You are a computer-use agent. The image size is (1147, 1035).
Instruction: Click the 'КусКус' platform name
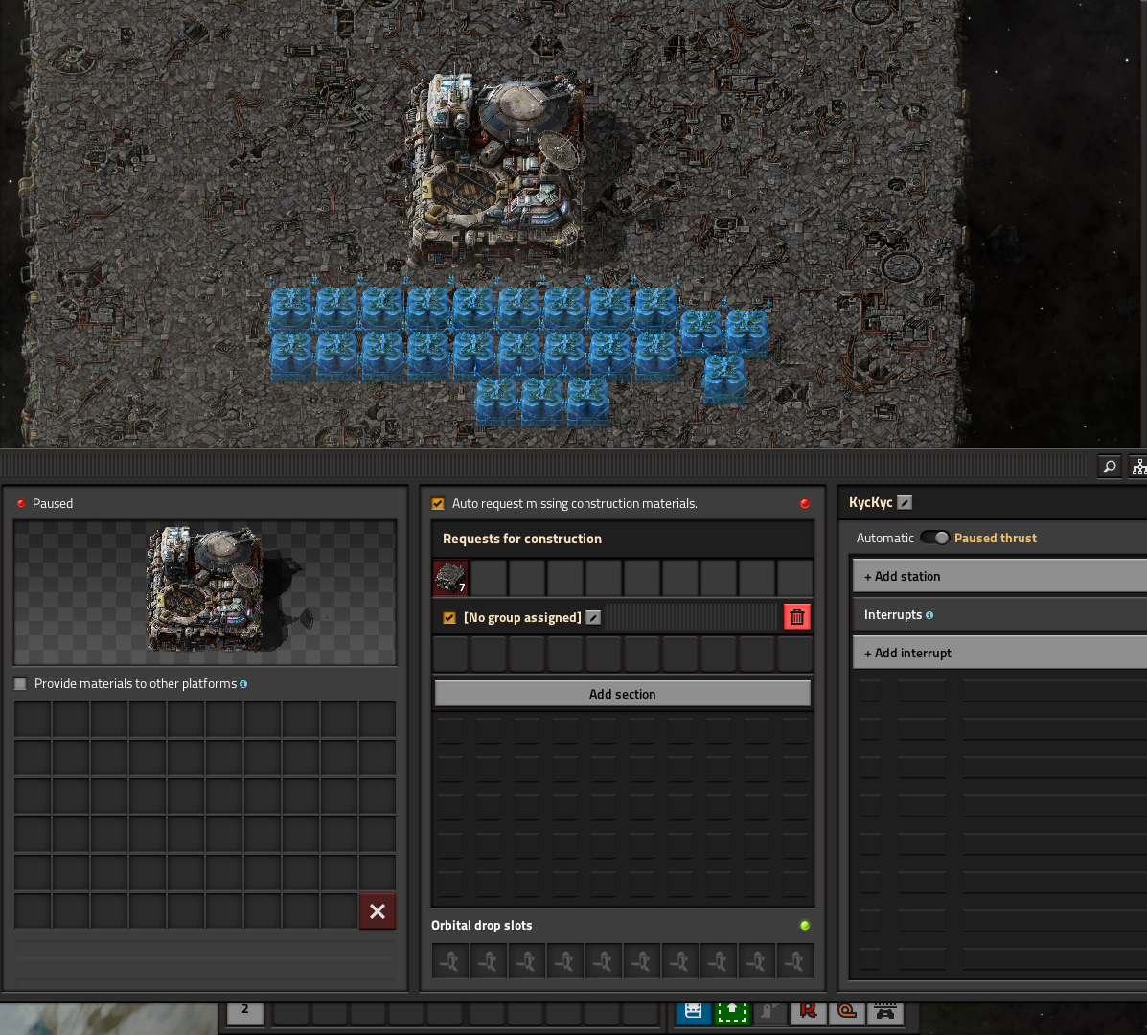(870, 502)
